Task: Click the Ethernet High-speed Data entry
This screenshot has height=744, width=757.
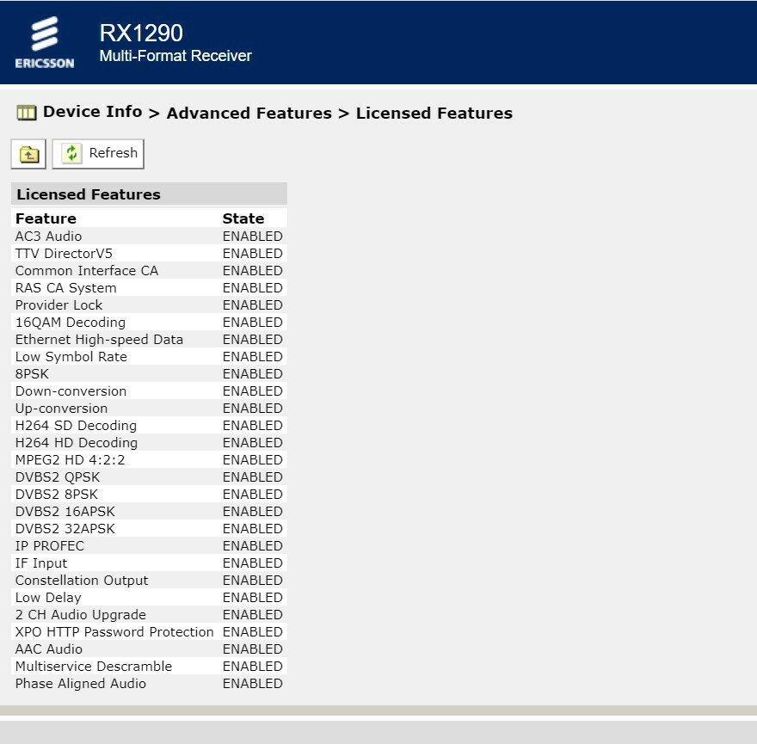Action: (99, 340)
